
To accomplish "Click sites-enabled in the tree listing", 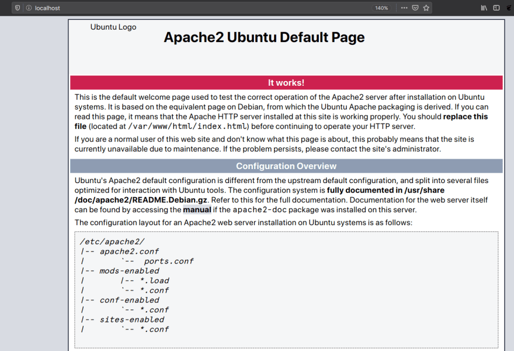I will (x=132, y=320).
